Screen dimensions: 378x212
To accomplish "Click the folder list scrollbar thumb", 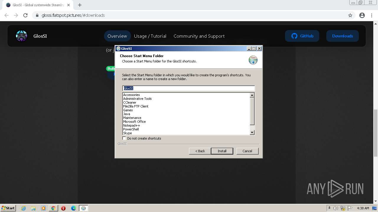I will (252, 111).
